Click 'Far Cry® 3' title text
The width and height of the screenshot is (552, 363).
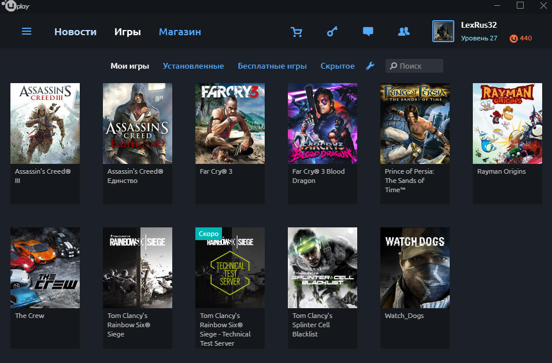click(x=216, y=171)
